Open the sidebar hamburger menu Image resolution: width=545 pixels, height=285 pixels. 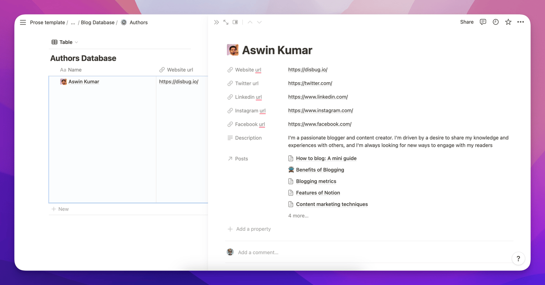click(23, 22)
